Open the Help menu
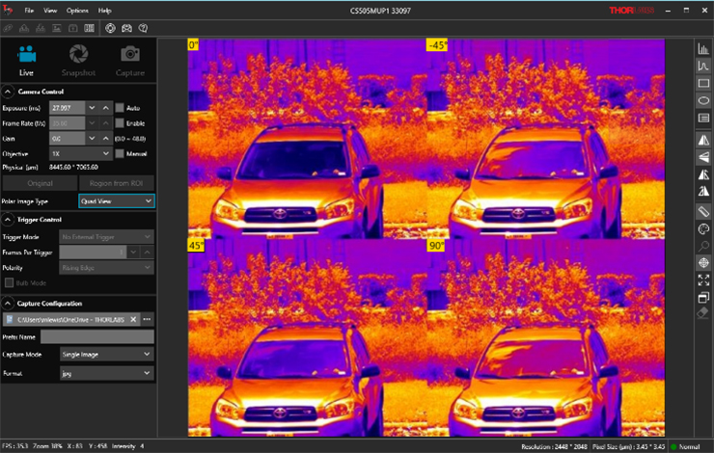 [105, 11]
